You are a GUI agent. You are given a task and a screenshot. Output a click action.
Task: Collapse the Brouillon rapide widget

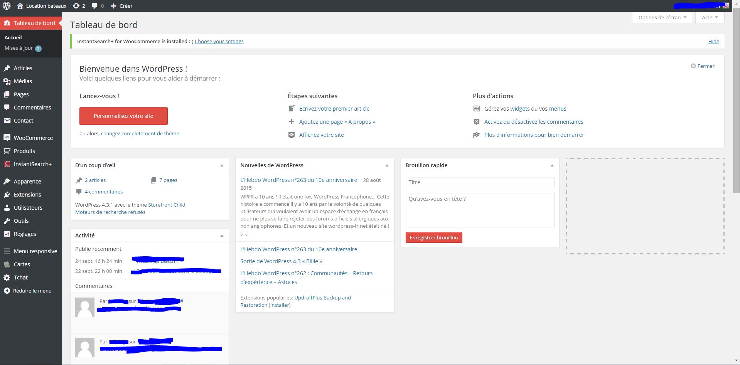(x=552, y=165)
